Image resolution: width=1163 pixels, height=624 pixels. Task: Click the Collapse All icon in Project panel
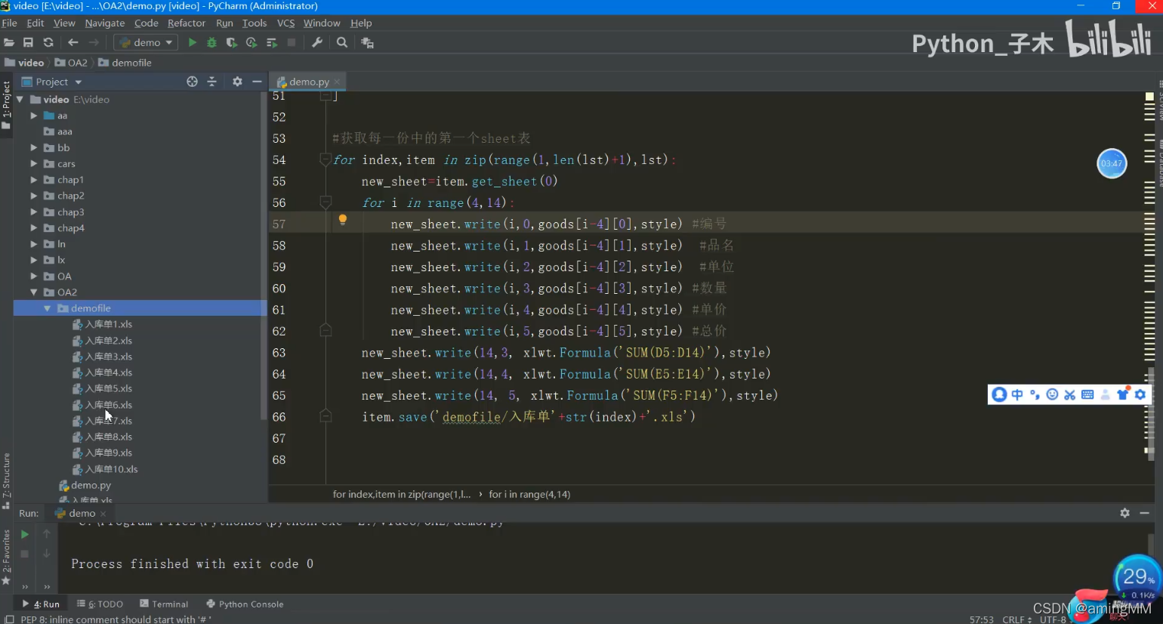[212, 82]
